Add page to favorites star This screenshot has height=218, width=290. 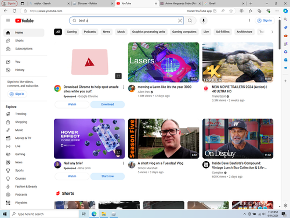tap(231, 11)
